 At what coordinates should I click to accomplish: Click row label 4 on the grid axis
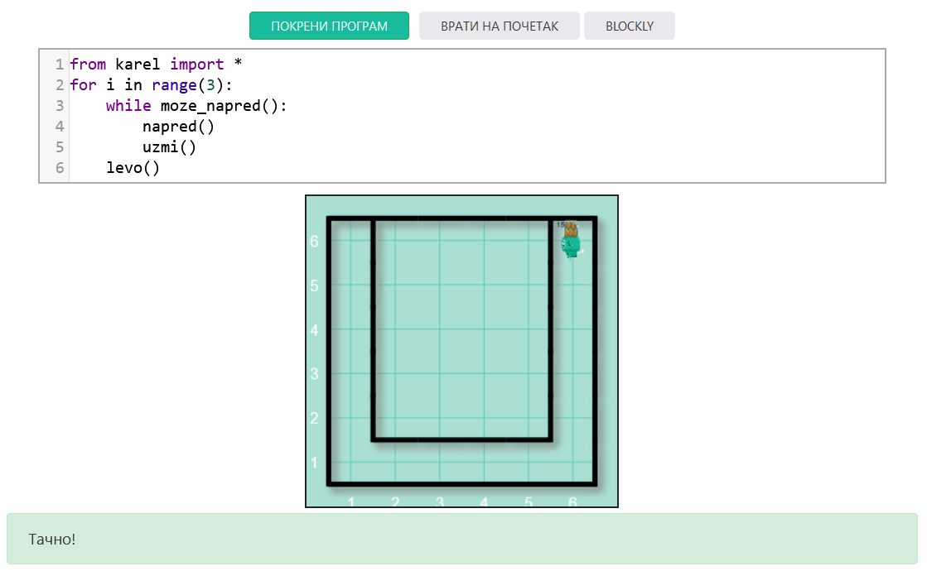(x=314, y=330)
